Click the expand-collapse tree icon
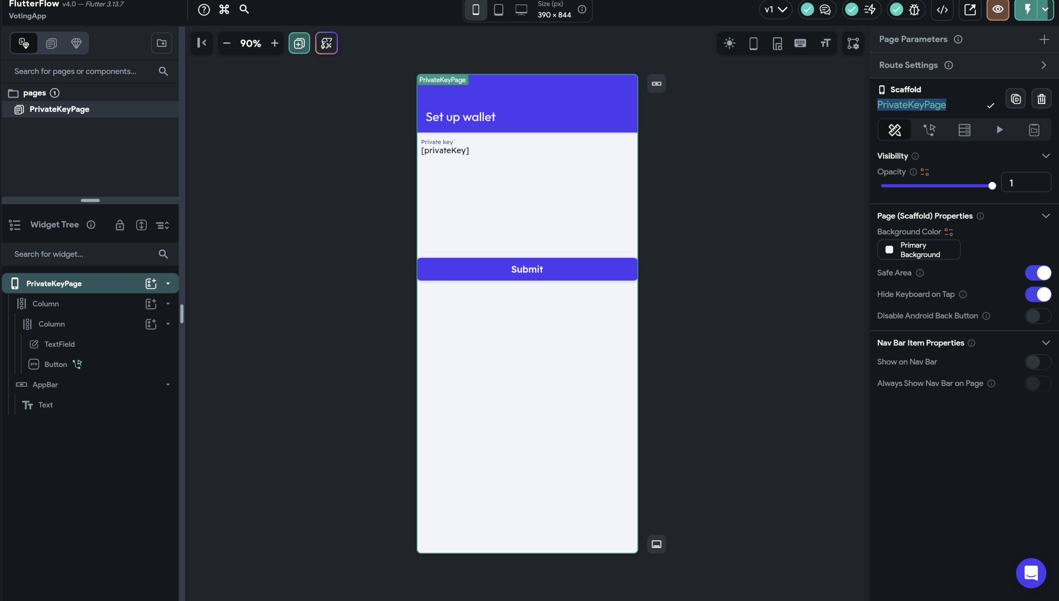The height and width of the screenshot is (601, 1059). pos(141,225)
